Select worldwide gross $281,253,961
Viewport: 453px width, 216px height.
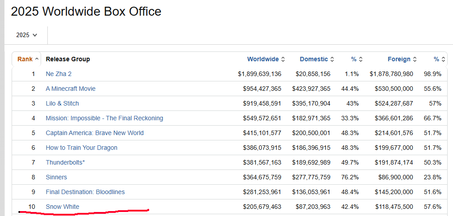pyautogui.click(x=262, y=192)
